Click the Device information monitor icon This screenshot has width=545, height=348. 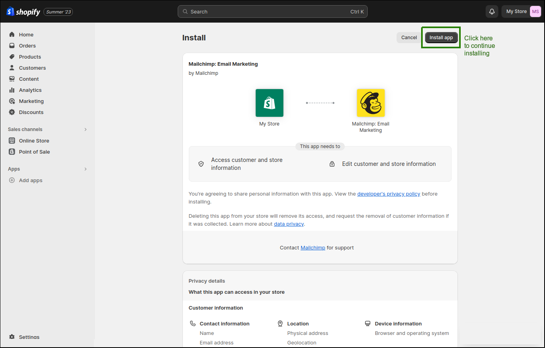[368, 323]
